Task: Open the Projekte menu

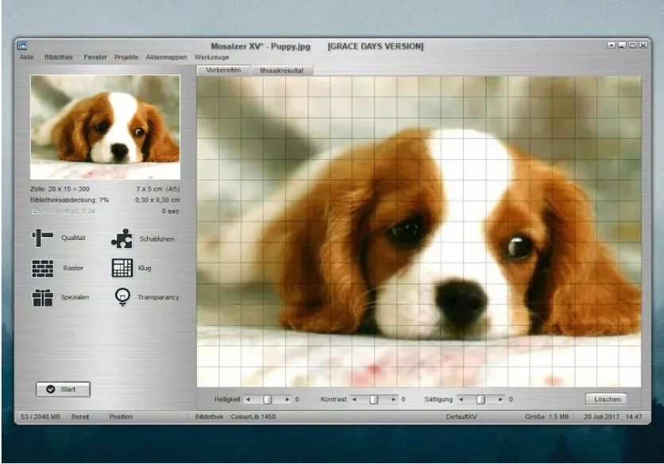Action: tap(126, 57)
